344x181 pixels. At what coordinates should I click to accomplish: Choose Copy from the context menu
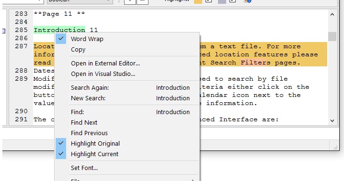(x=127, y=49)
